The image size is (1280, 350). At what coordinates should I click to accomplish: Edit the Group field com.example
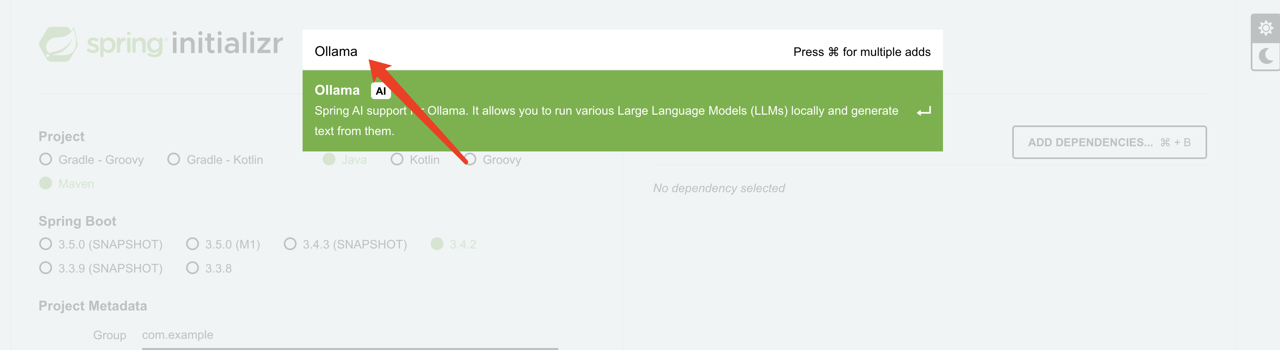[x=350, y=335]
